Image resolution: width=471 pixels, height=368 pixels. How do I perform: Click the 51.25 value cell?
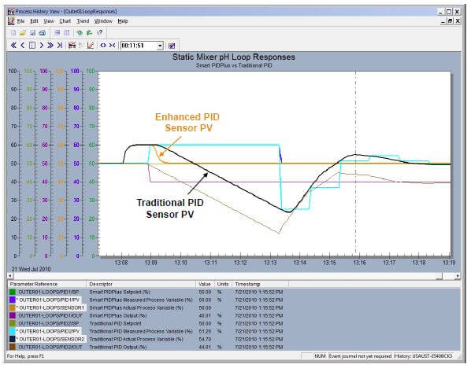pyautogui.click(x=205, y=331)
